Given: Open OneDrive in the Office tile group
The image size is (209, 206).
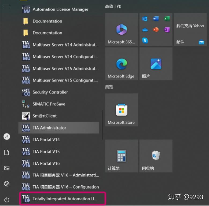Looking at the screenshot, I should click(x=145, y=30).
